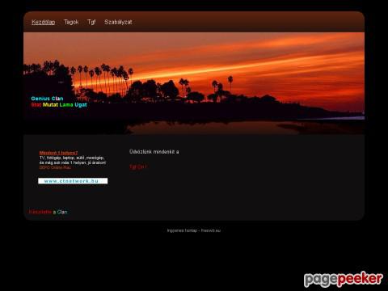Open the orange underlined ad headline
Screen dimensions: 388x291
(x=58, y=153)
